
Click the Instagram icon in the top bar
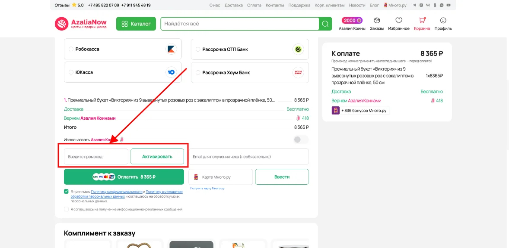coord(421,5)
